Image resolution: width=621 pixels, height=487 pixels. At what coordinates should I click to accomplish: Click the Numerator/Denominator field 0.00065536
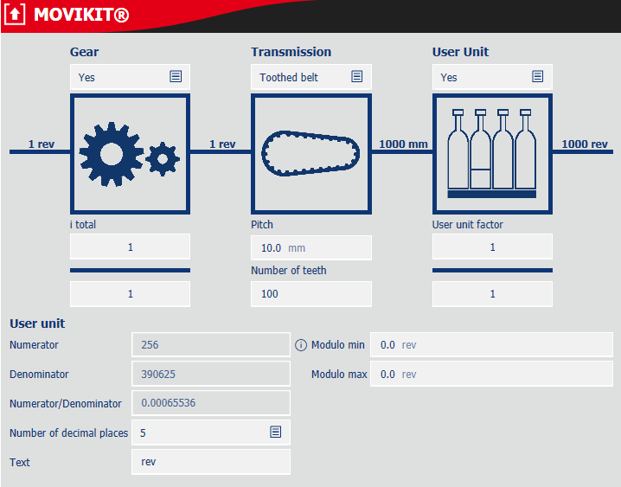pos(211,403)
